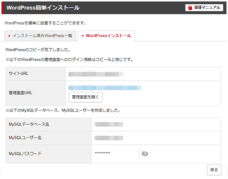Switch to the インストール済みWordPress一覧 tab

tap(40, 36)
